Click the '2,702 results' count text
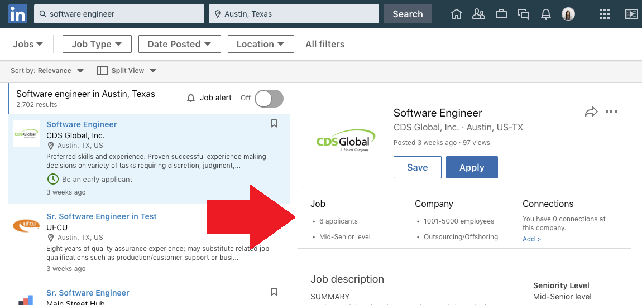Screen dimensions: 642x305 click(37, 105)
